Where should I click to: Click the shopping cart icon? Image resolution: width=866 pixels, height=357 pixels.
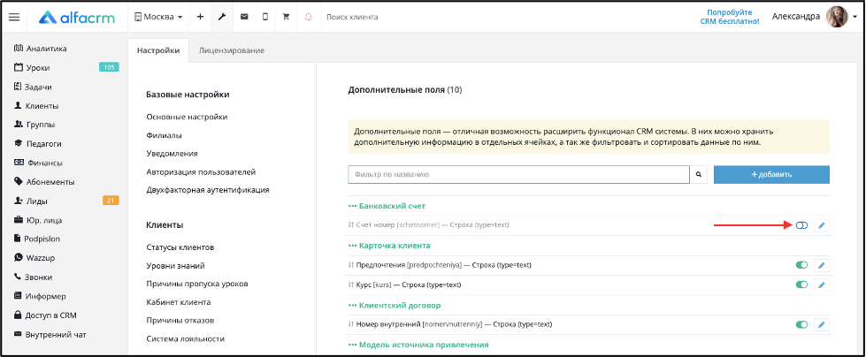coord(286,17)
